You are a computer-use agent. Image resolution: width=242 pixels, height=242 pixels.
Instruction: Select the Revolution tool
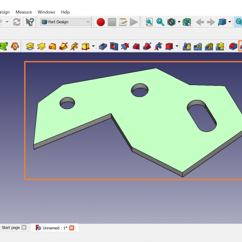(41, 46)
